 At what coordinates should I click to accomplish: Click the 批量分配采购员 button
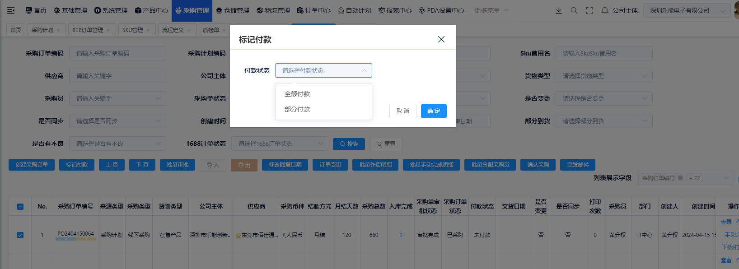[x=490, y=165]
